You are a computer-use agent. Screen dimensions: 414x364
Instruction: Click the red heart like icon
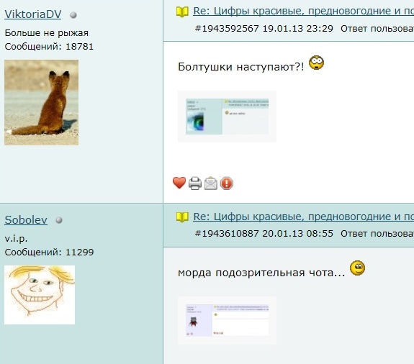(179, 183)
